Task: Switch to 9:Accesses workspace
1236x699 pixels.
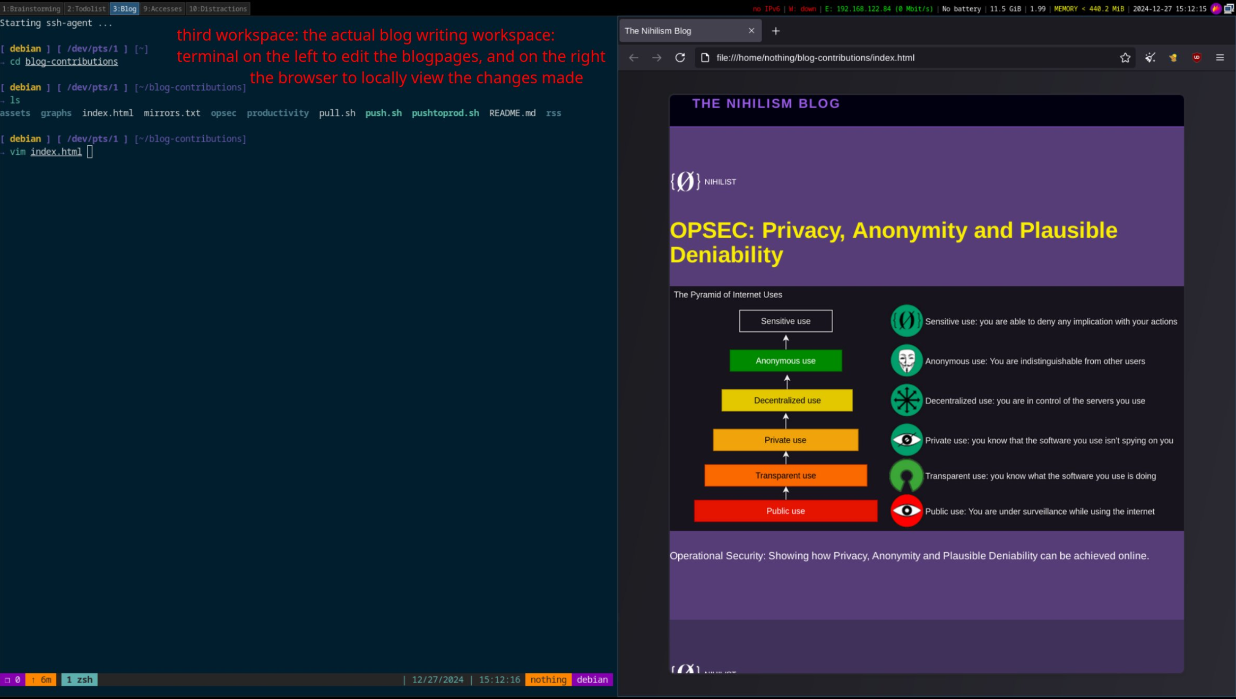Action: tap(162, 8)
